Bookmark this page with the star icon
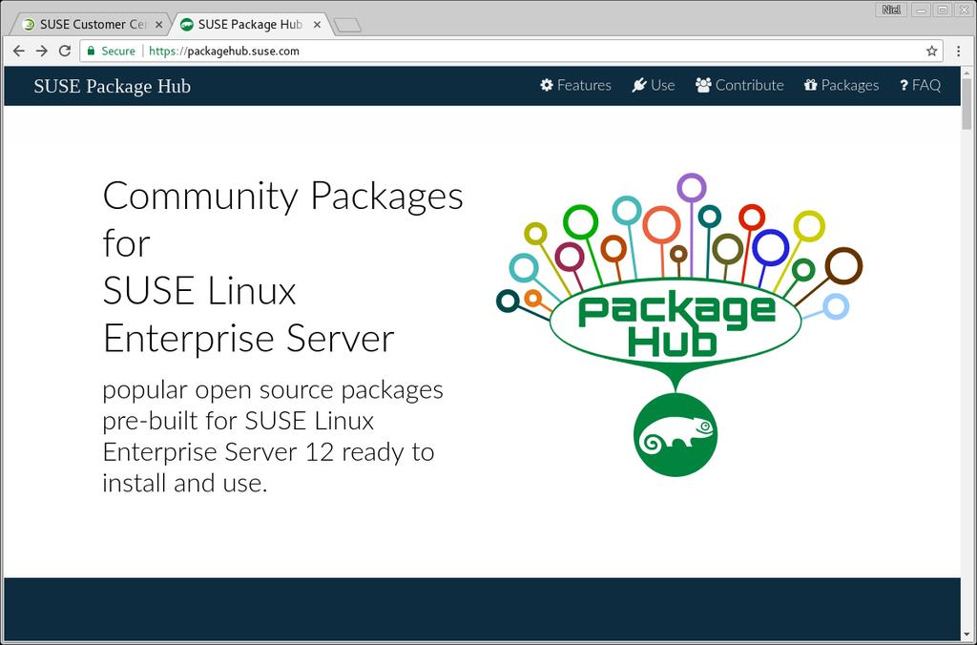Image resolution: width=977 pixels, height=645 pixels. (931, 52)
